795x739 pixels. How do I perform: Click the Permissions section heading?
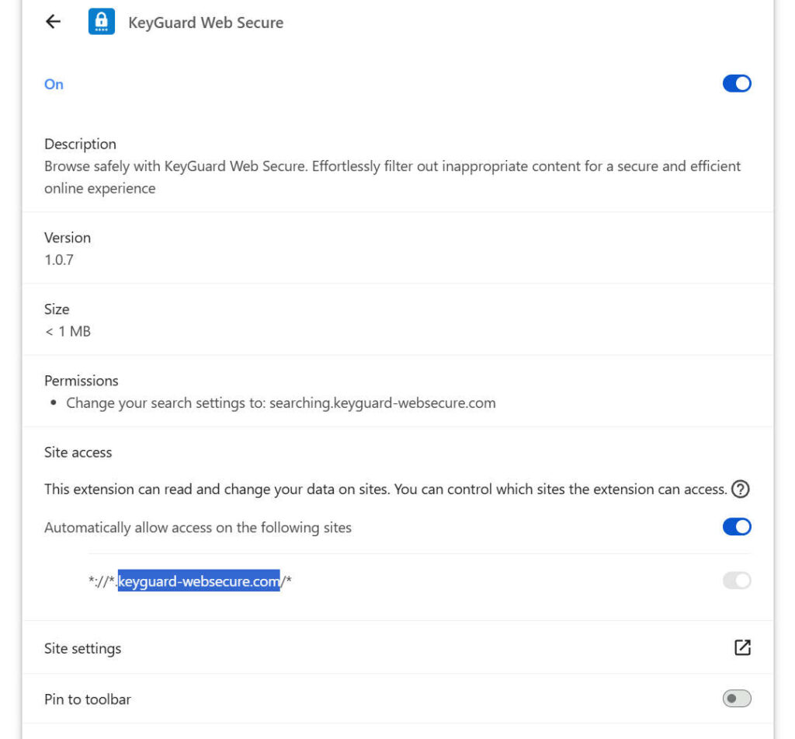[x=81, y=380]
